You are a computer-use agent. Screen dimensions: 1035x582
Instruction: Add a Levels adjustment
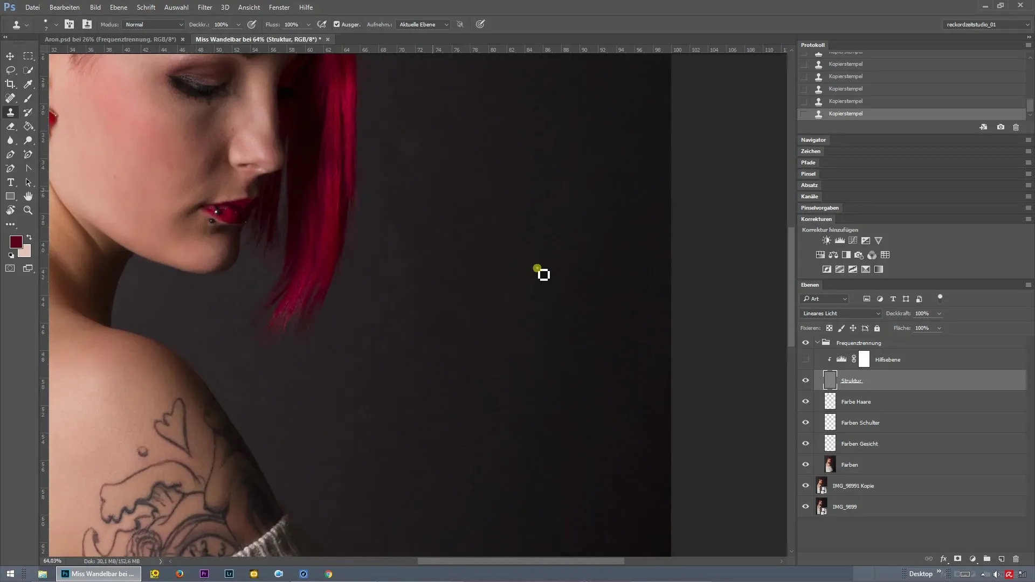click(x=839, y=240)
